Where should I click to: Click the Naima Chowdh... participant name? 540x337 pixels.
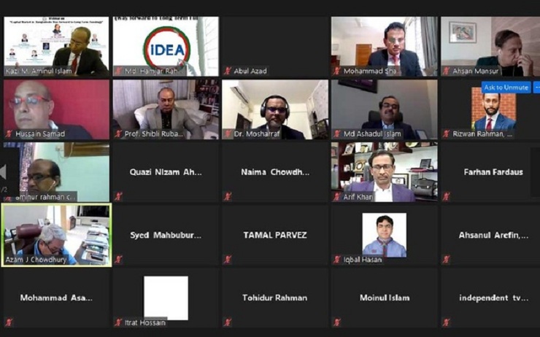point(275,172)
